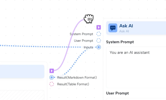Image resolution: width=166 pixels, height=100 pixels.
Task: Click the Inputs port label
Action: click(88, 47)
